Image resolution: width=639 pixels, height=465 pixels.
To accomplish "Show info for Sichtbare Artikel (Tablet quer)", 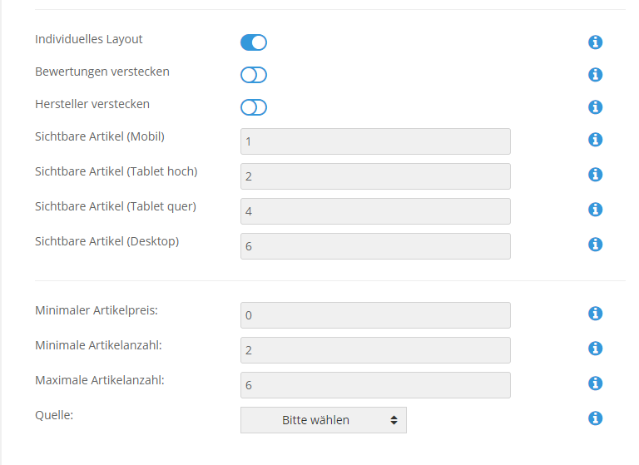I will (595, 210).
